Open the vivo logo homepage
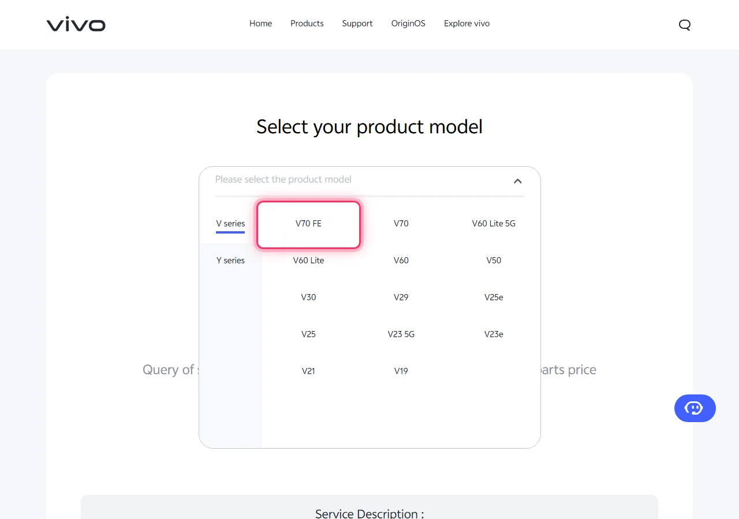739x519 pixels. coord(76,24)
